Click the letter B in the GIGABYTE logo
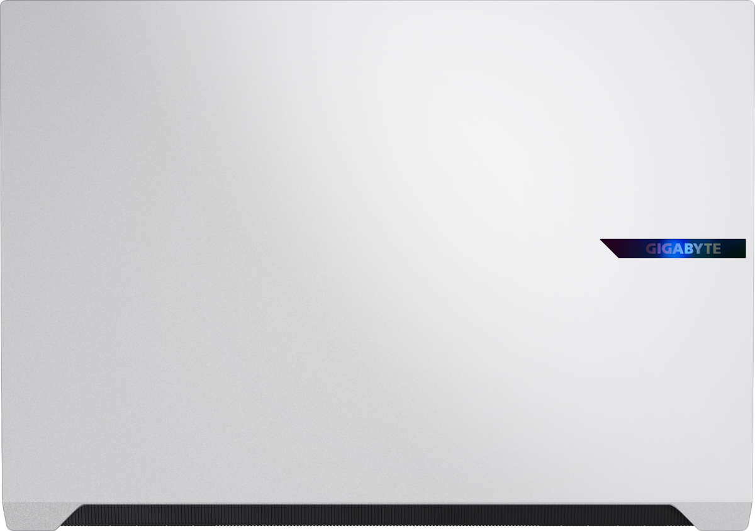 (x=687, y=249)
